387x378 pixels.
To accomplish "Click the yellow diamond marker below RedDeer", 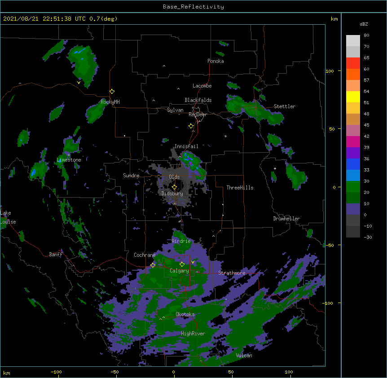I will click(x=191, y=126).
